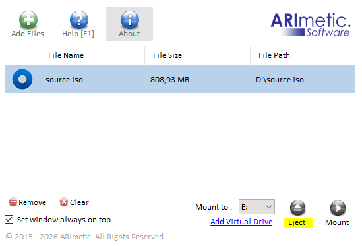Sort by File Name column header

click(x=92, y=55)
